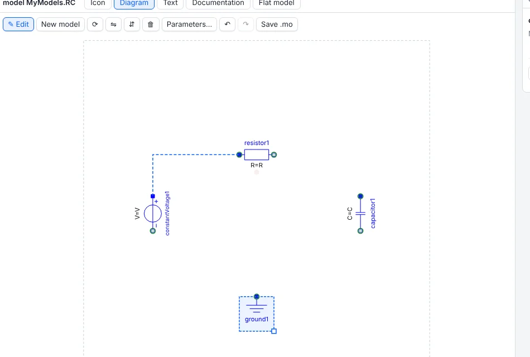
Task: Select the resistor1 component symbol
Action: point(257,155)
